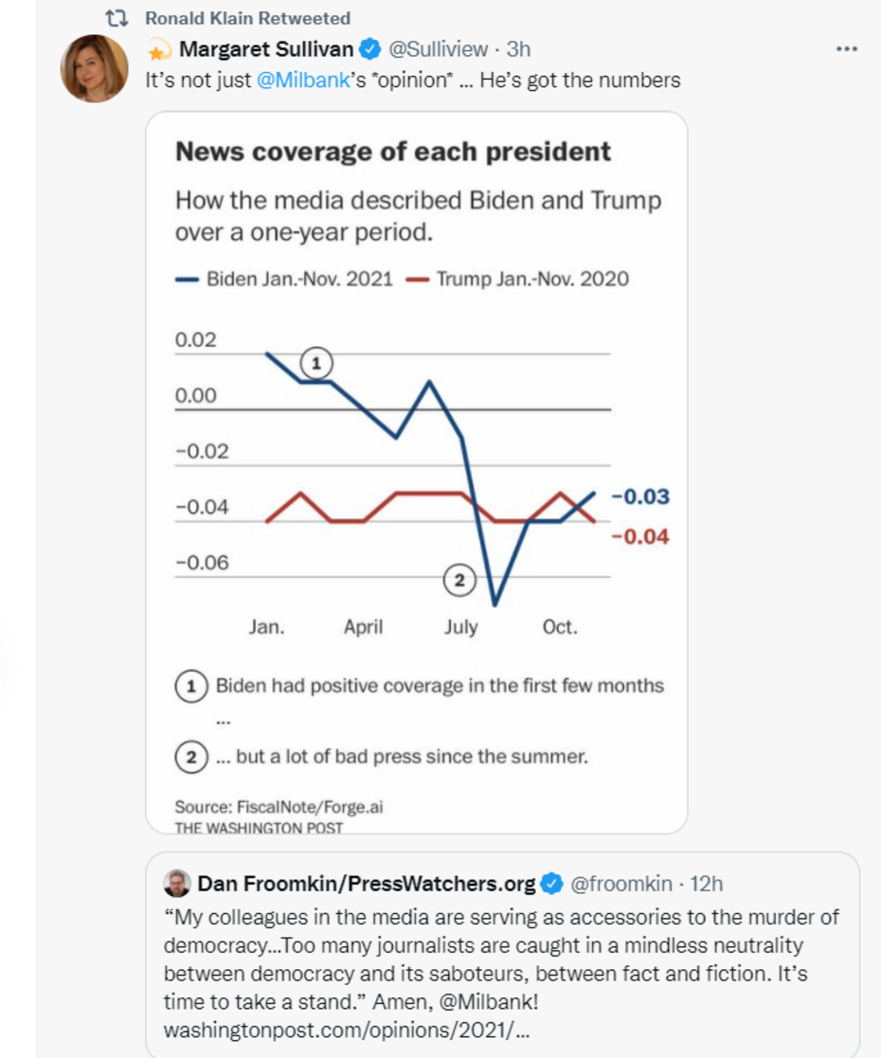Image resolution: width=881 pixels, height=1058 pixels.
Task: Open the Margaret Sullivan profile name
Action: 265,49
